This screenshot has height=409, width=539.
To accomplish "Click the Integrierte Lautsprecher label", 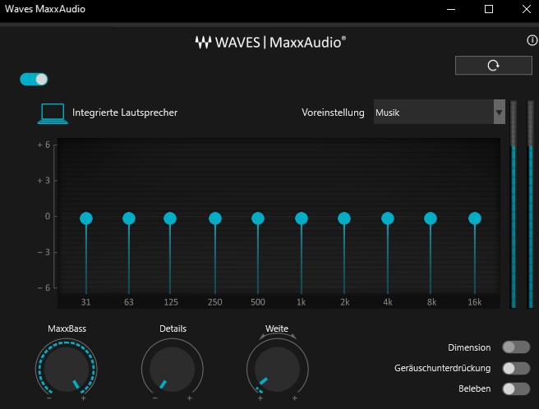I will (x=125, y=113).
